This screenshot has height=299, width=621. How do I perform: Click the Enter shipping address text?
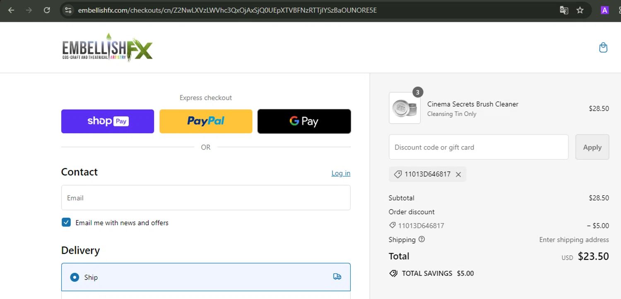[574, 240]
